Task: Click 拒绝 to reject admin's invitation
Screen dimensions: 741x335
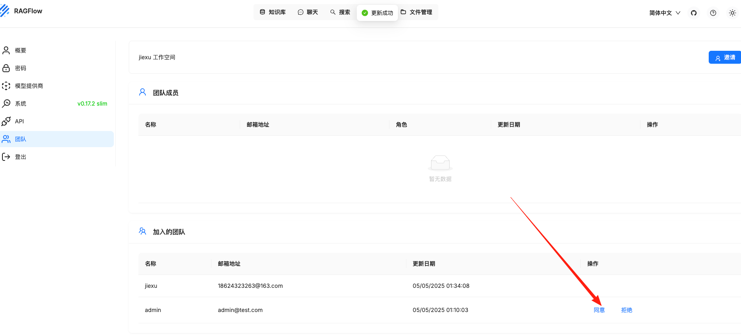Action: [x=626, y=310]
